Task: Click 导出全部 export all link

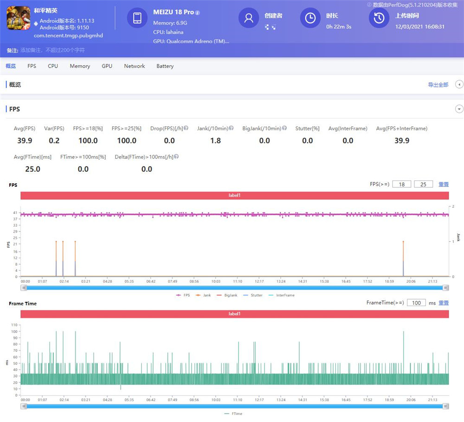Action: click(438, 85)
